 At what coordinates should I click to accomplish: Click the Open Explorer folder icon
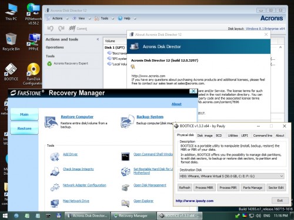[125, 203]
